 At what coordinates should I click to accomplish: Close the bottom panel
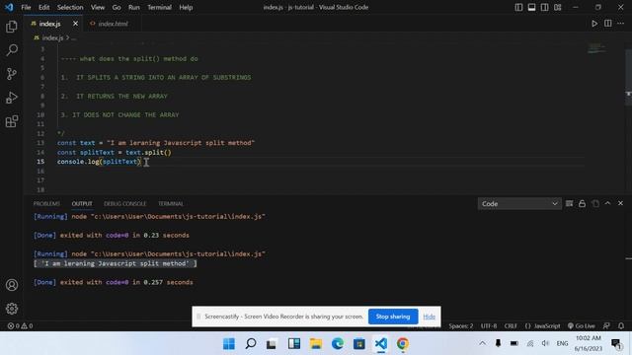tap(621, 204)
